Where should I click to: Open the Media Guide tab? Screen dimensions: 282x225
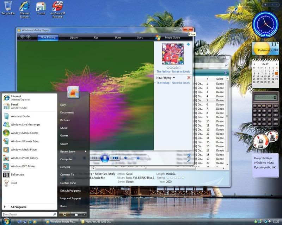click(x=172, y=38)
